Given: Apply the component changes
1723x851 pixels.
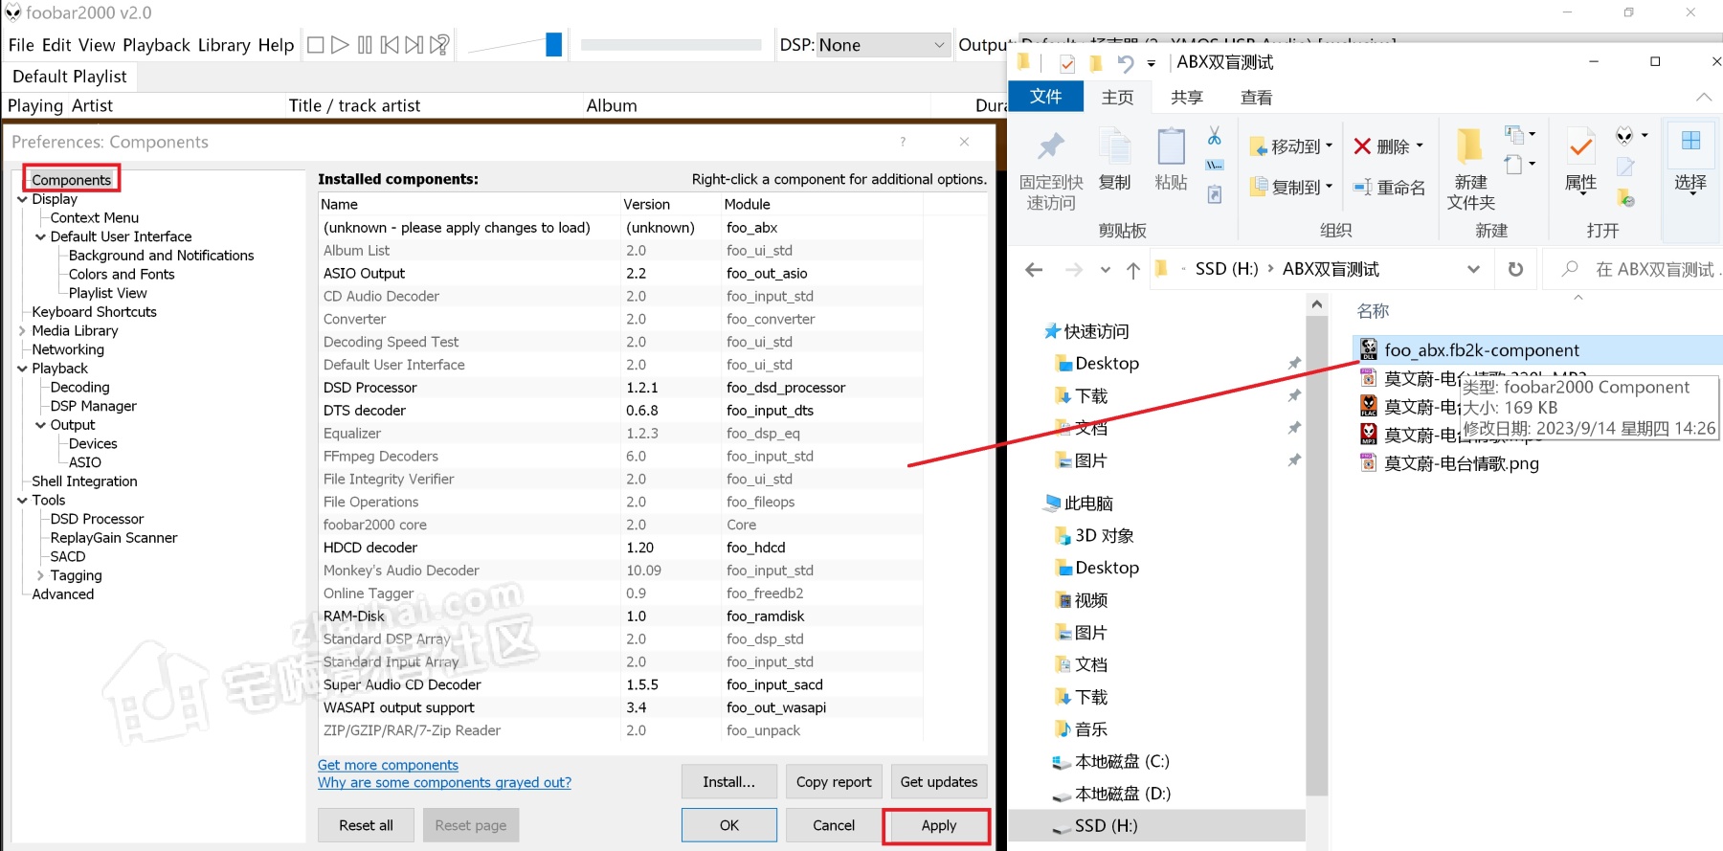Looking at the screenshot, I should pos(938,825).
